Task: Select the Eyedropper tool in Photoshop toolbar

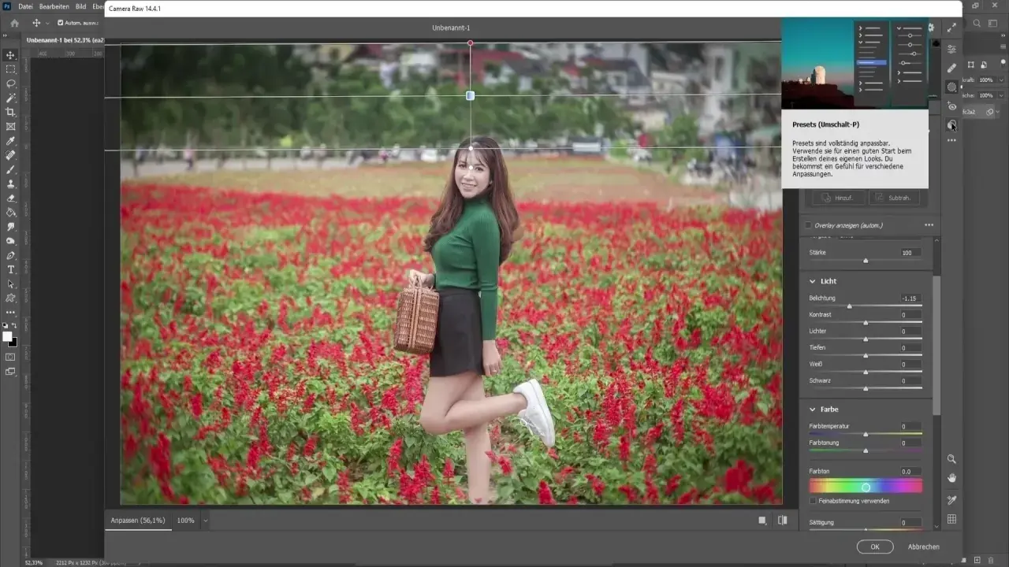Action: pos(11,141)
